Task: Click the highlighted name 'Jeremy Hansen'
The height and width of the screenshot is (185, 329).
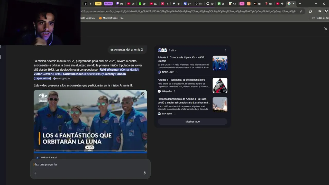Action: coord(115,74)
